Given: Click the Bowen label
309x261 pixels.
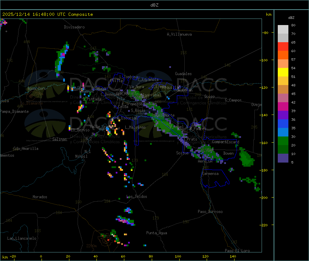Looking at the screenshot, I should pos(228,153).
